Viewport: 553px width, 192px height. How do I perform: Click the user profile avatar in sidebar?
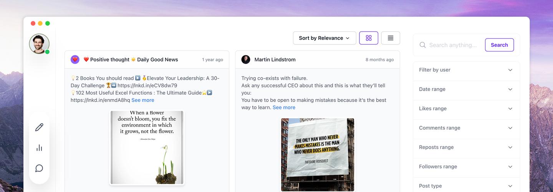coord(39,44)
